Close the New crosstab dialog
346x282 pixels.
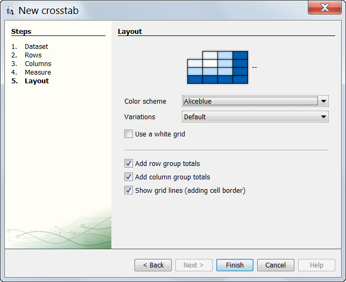pos(325,8)
